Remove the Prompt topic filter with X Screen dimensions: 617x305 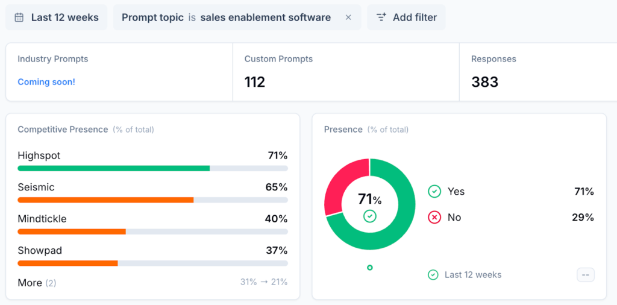(348, 17)
